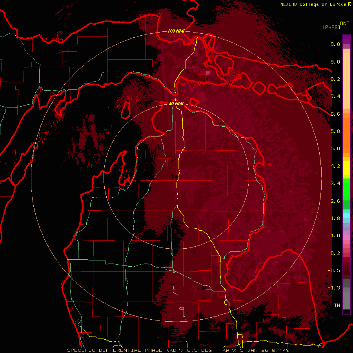Click the 3.4 color scale value
This screenshot has height=353, width=353.
coord(335,184)
